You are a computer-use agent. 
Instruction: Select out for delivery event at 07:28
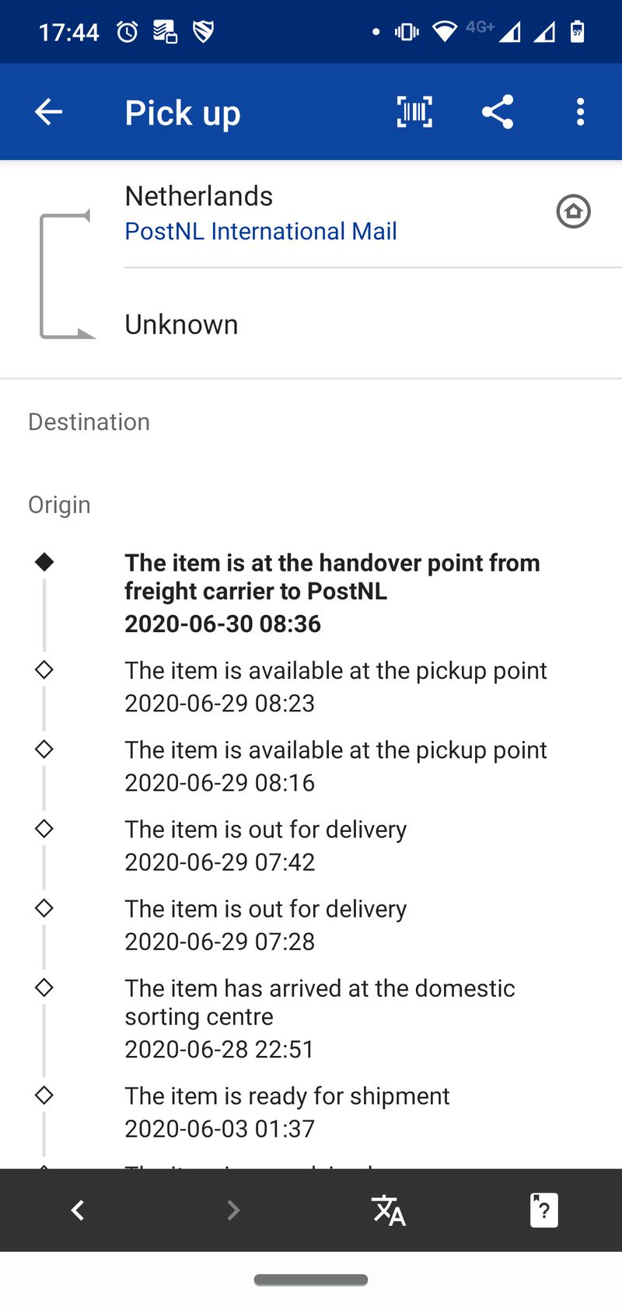pos(265,924)
